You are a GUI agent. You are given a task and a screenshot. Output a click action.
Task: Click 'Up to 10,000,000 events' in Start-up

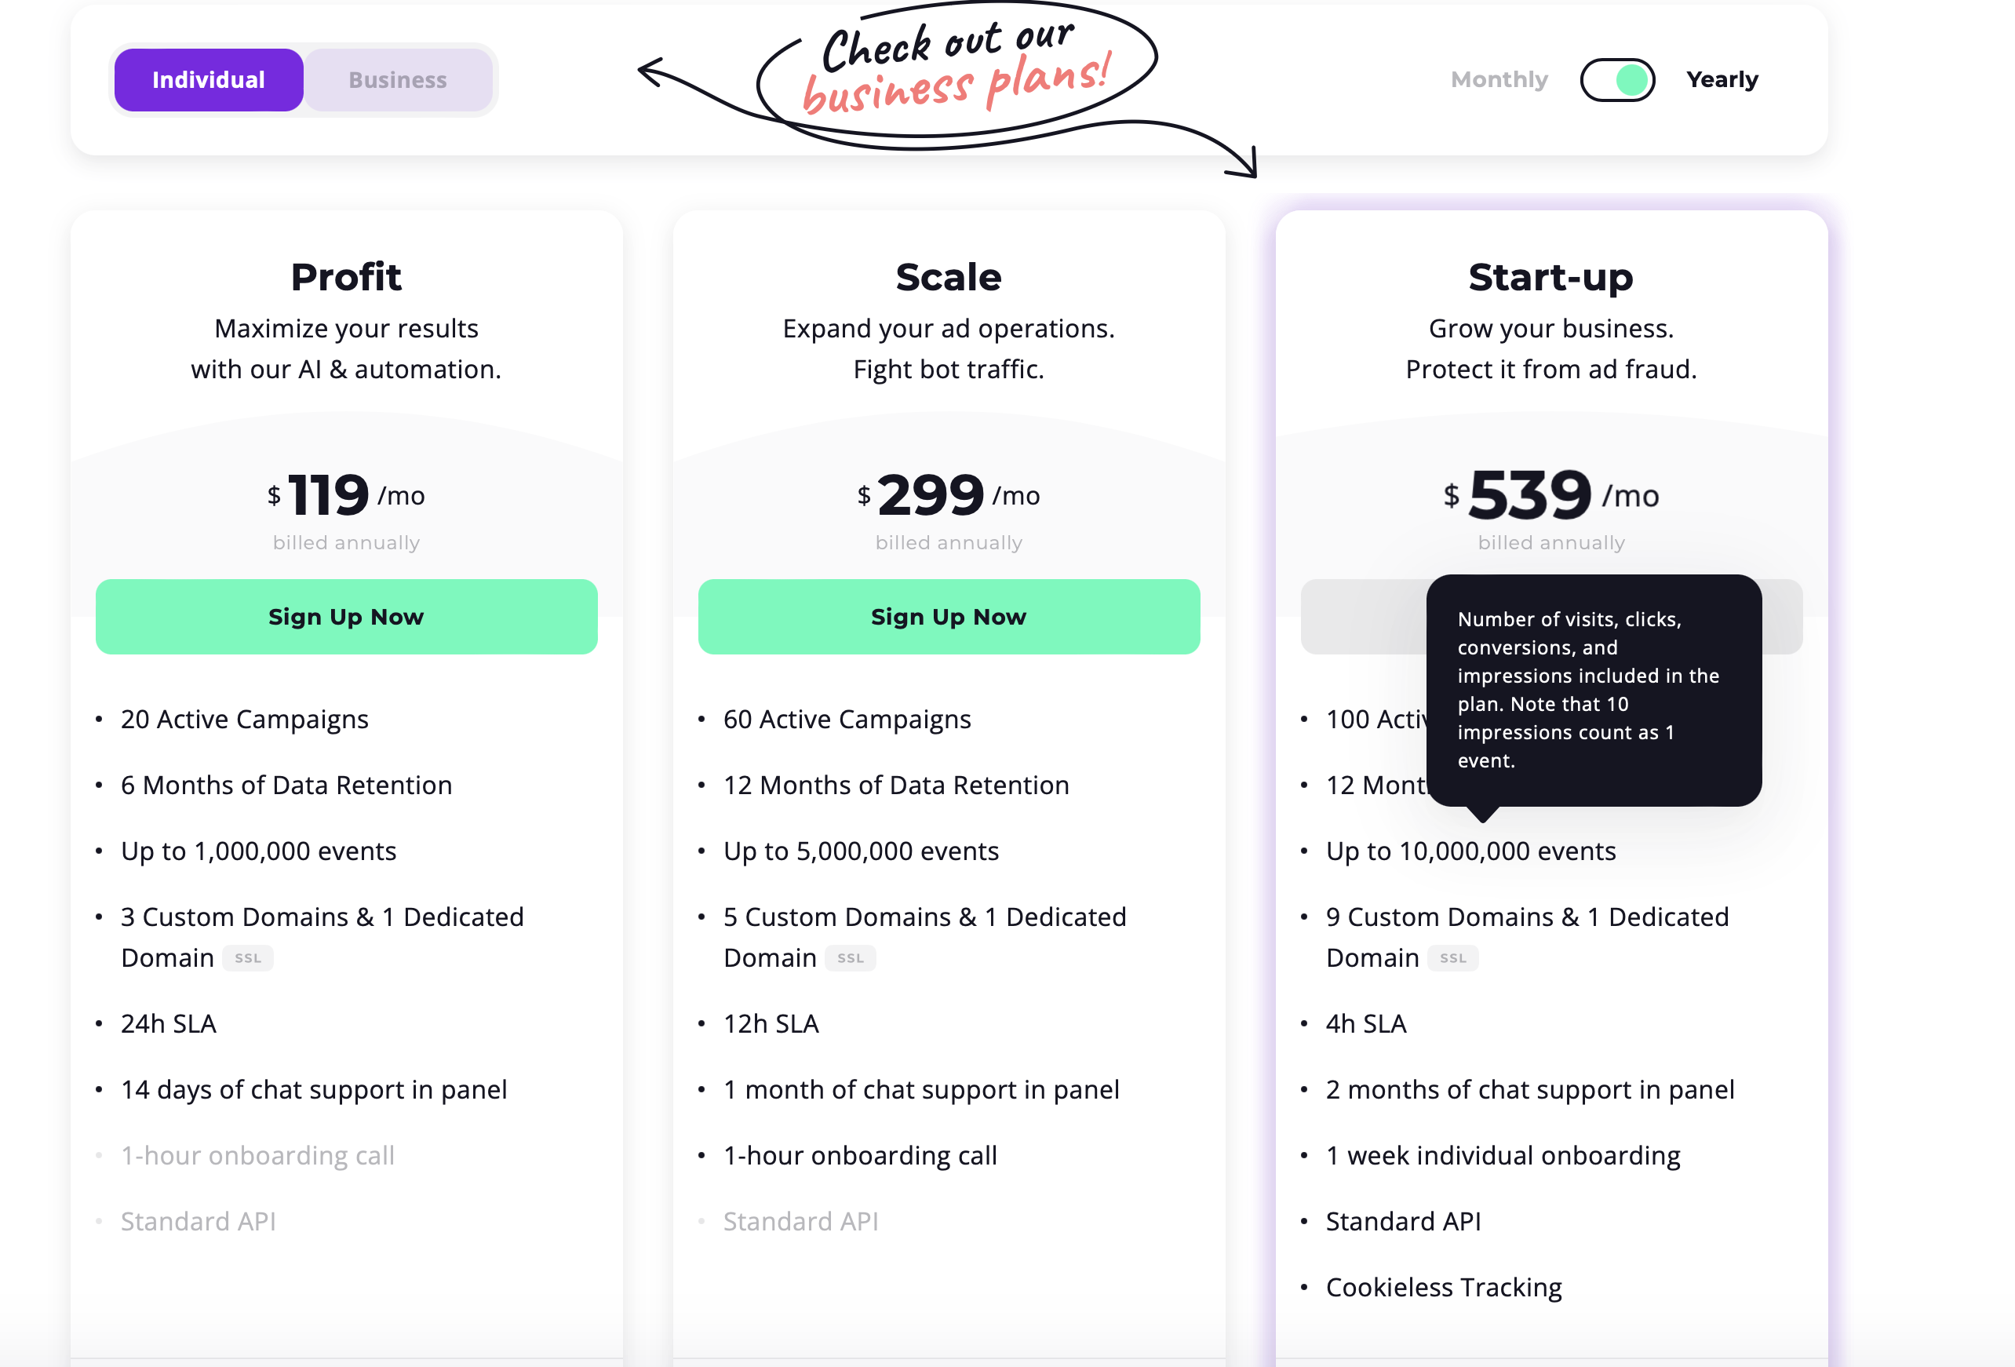tap(1470, 851)
